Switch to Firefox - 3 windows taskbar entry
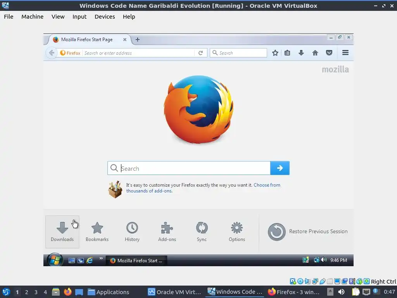The width and height of the screenshot is (397, 298). click(293, 292)
